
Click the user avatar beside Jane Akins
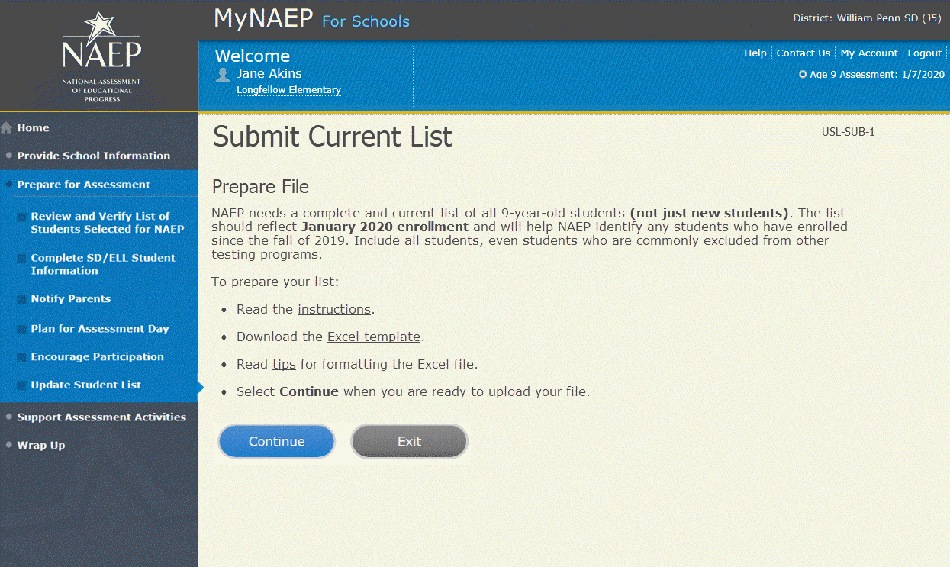pyautogui.click(x=223, y=74)
